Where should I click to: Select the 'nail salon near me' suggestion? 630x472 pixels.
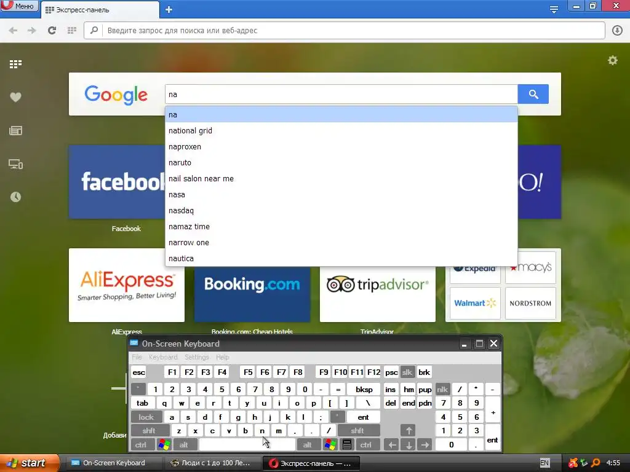(x=341, y=179)
